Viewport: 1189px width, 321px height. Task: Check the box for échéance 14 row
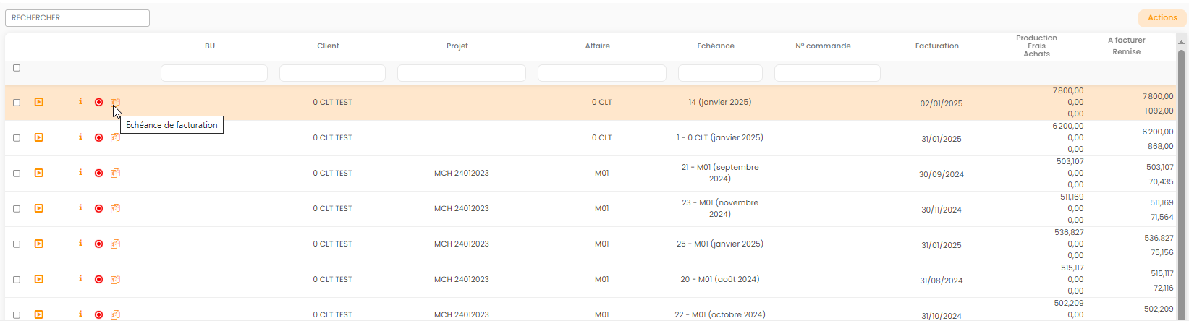(x=17, y=103)
